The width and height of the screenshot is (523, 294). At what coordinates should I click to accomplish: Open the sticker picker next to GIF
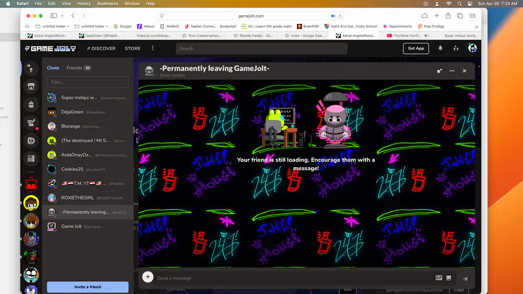[449, 278]
